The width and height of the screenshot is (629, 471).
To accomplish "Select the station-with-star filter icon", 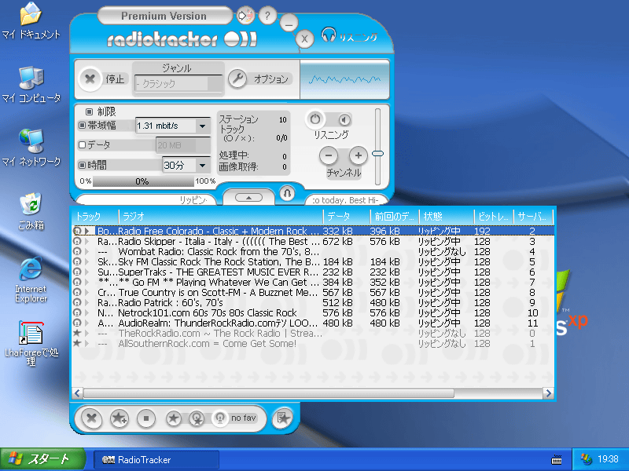I will (197, 418).
